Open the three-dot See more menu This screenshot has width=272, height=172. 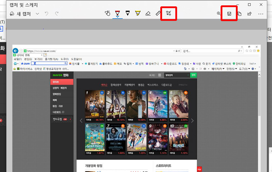point(261,14)
